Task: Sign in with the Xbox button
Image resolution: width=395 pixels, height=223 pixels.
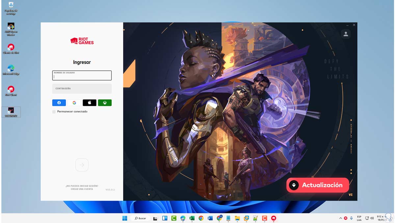Action: click(x=105, y=103)
